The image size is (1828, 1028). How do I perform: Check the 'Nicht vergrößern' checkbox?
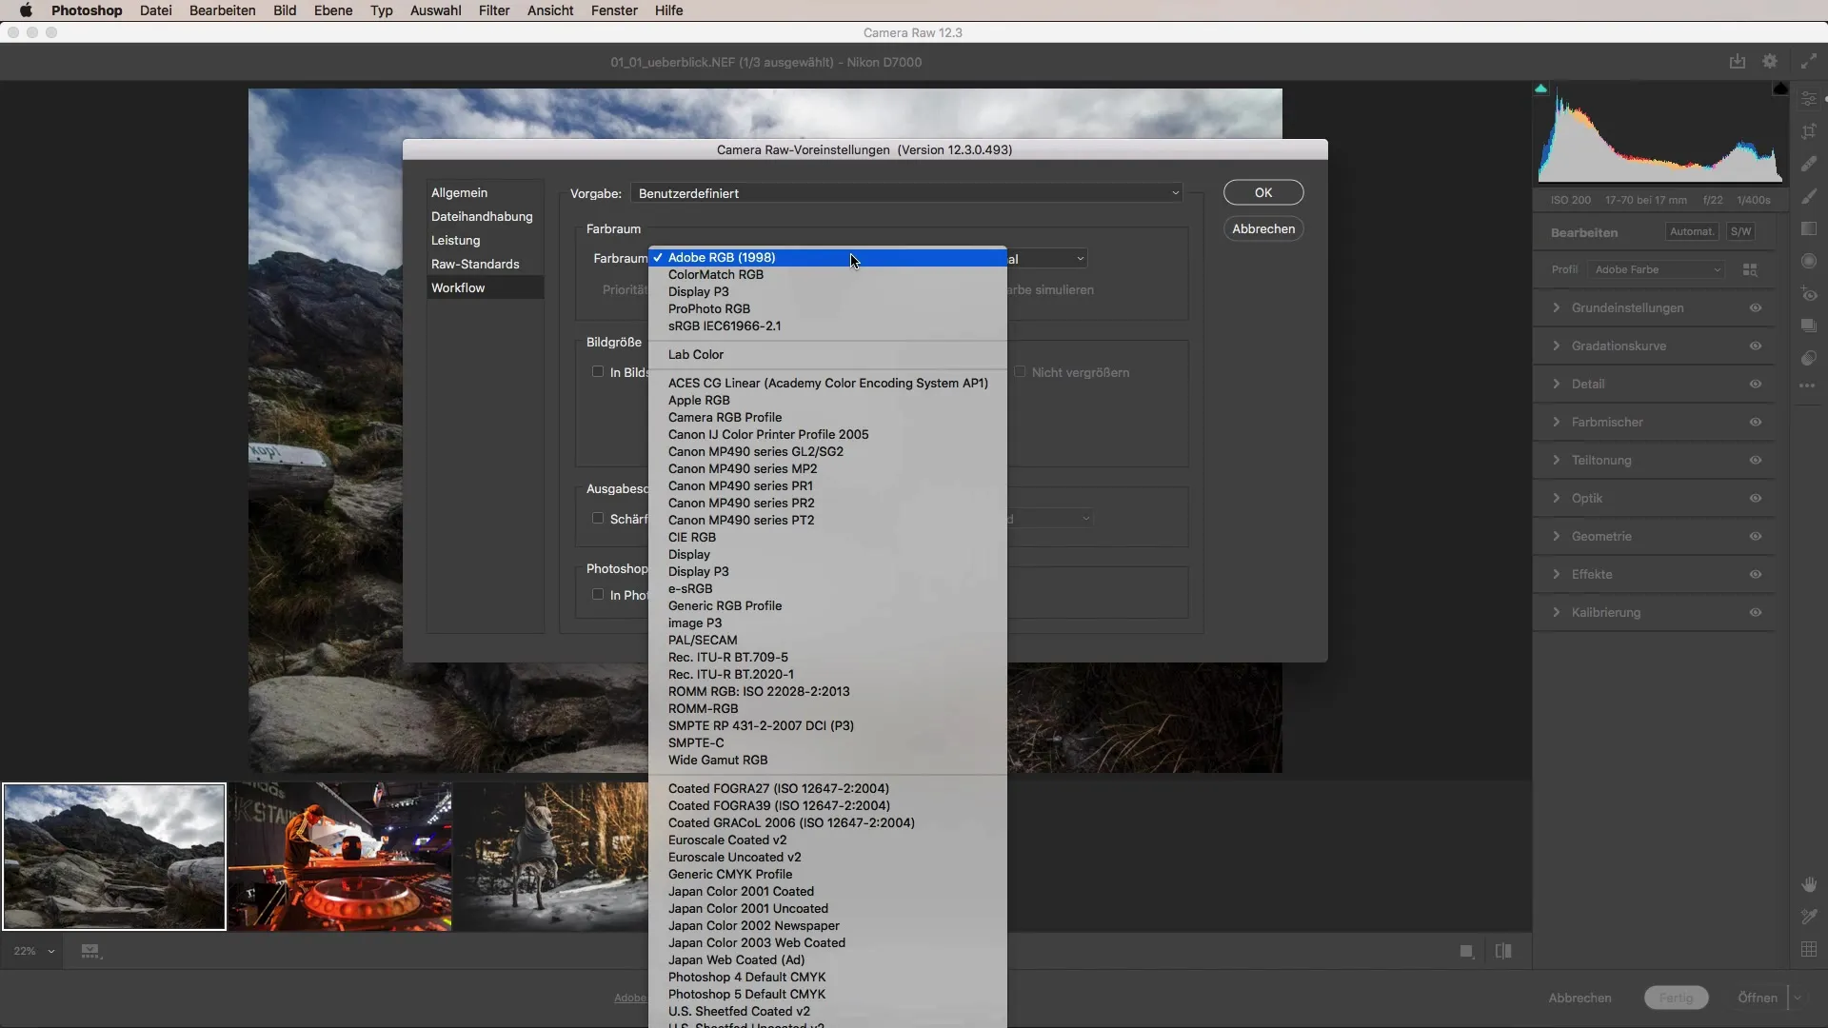[1020, 371]
